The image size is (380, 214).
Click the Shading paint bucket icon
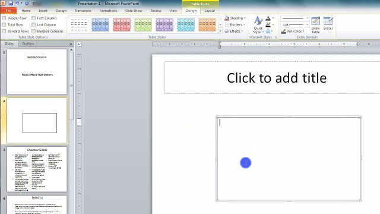point(227,18)
